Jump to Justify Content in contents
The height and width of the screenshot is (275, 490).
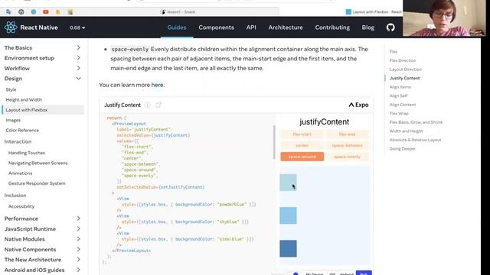tap(405, 78)
